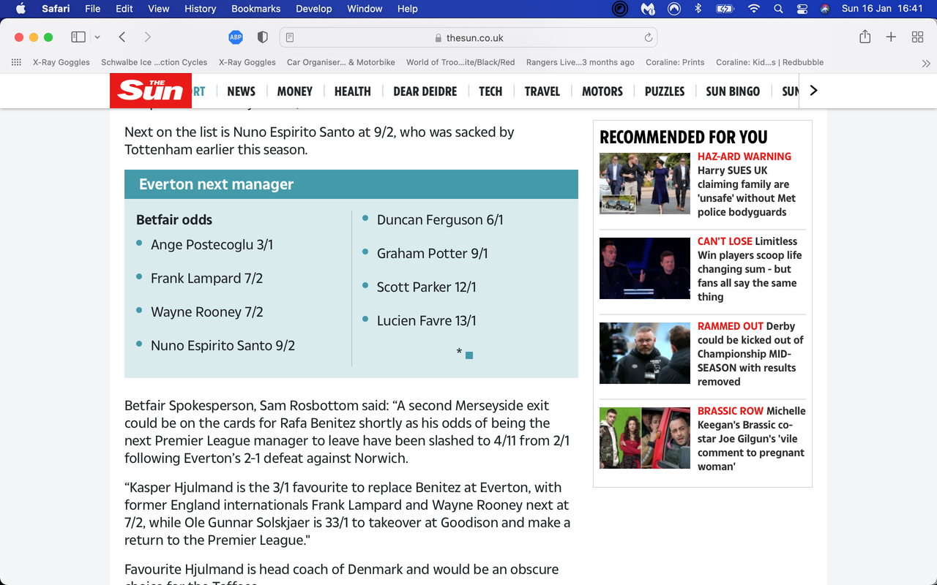Reload the page
This screenshot has width=937, height=585.
(x=648, y=37)
